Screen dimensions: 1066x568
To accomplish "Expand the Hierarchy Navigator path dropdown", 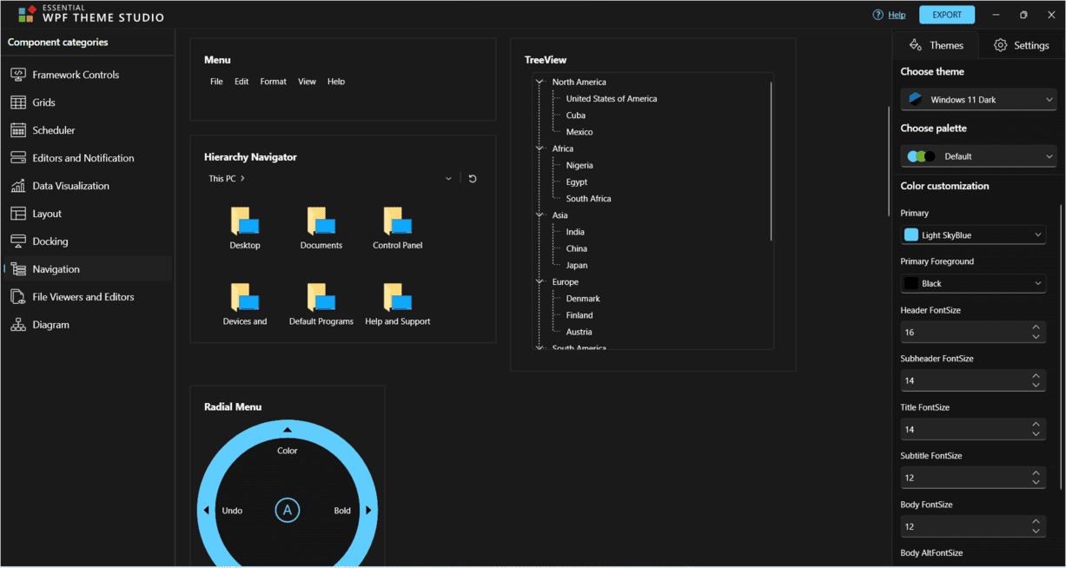I will [448, 179].
